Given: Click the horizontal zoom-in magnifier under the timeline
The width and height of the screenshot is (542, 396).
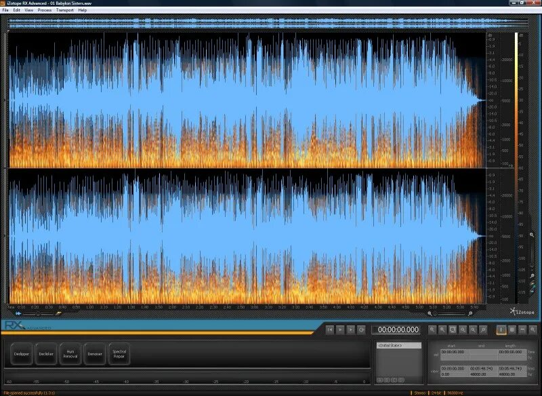Looking at the screenshot, I should pyautogui.click(x=470, y=314).
